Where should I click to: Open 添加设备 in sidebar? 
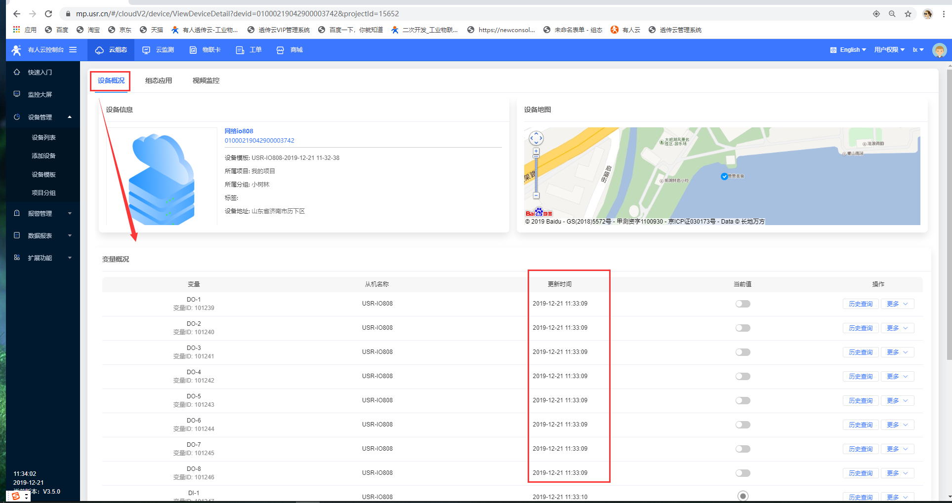(43, 155)
